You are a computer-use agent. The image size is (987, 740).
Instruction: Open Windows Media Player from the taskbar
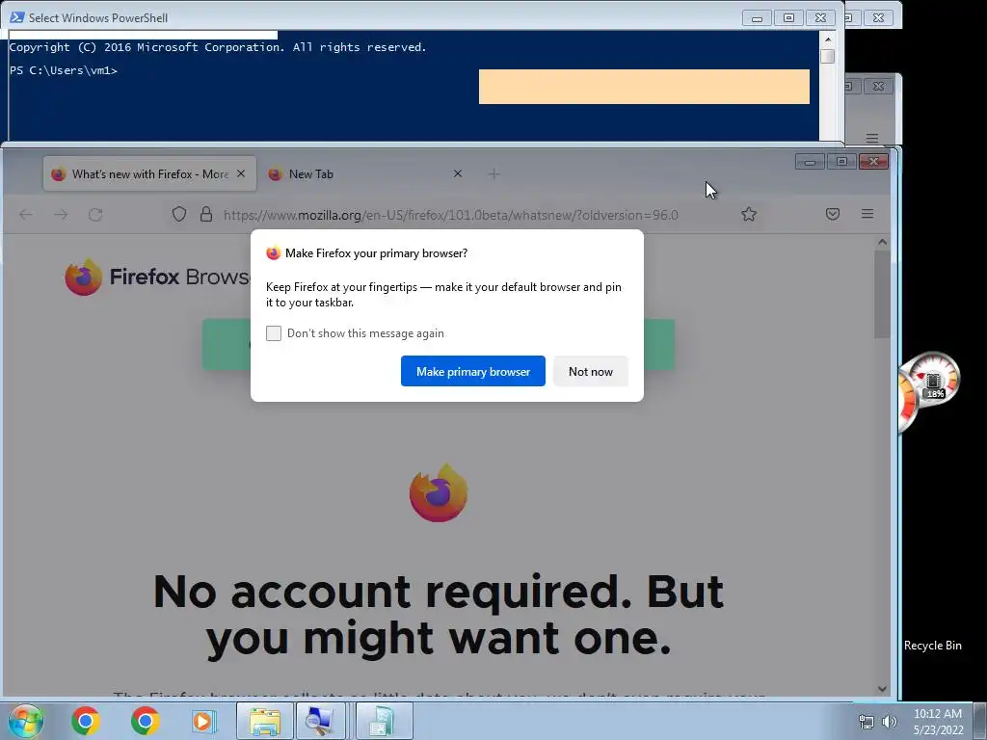(204, 721)
